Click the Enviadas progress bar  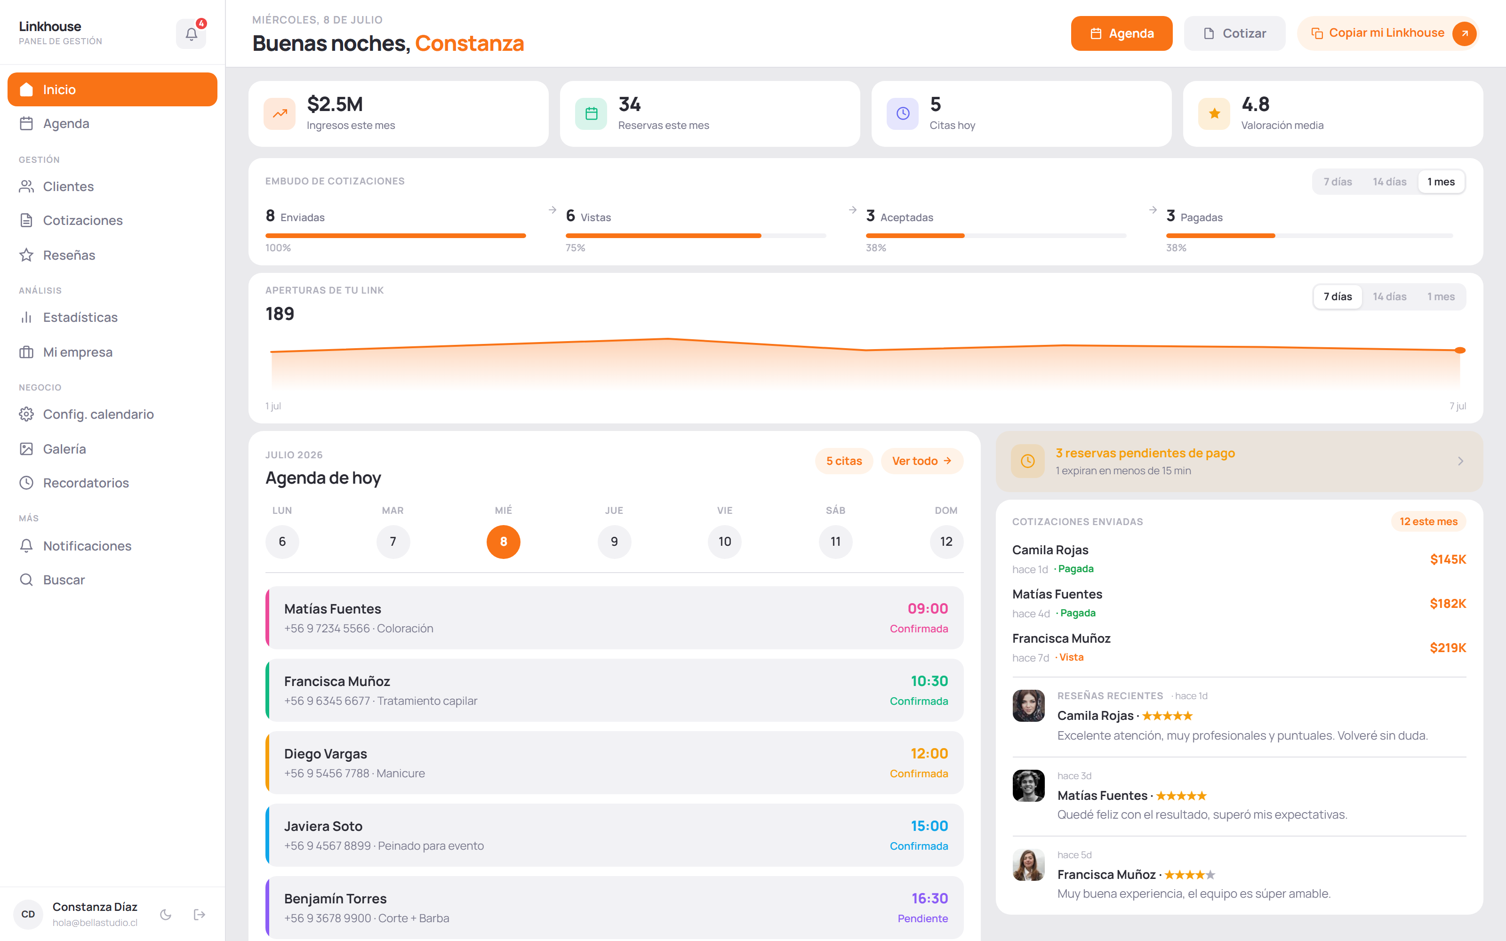[x=396, y=236]
